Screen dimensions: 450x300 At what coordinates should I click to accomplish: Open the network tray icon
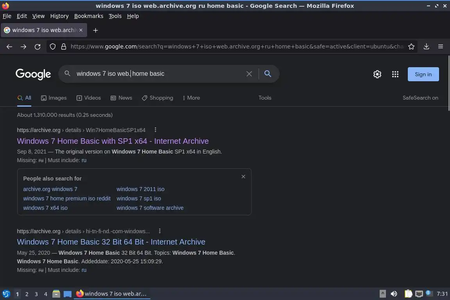click(x=419, y=294)
